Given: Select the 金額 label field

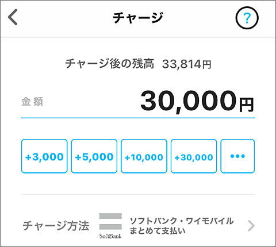Looking at the screenshot, I should click(x=32, y=102).
